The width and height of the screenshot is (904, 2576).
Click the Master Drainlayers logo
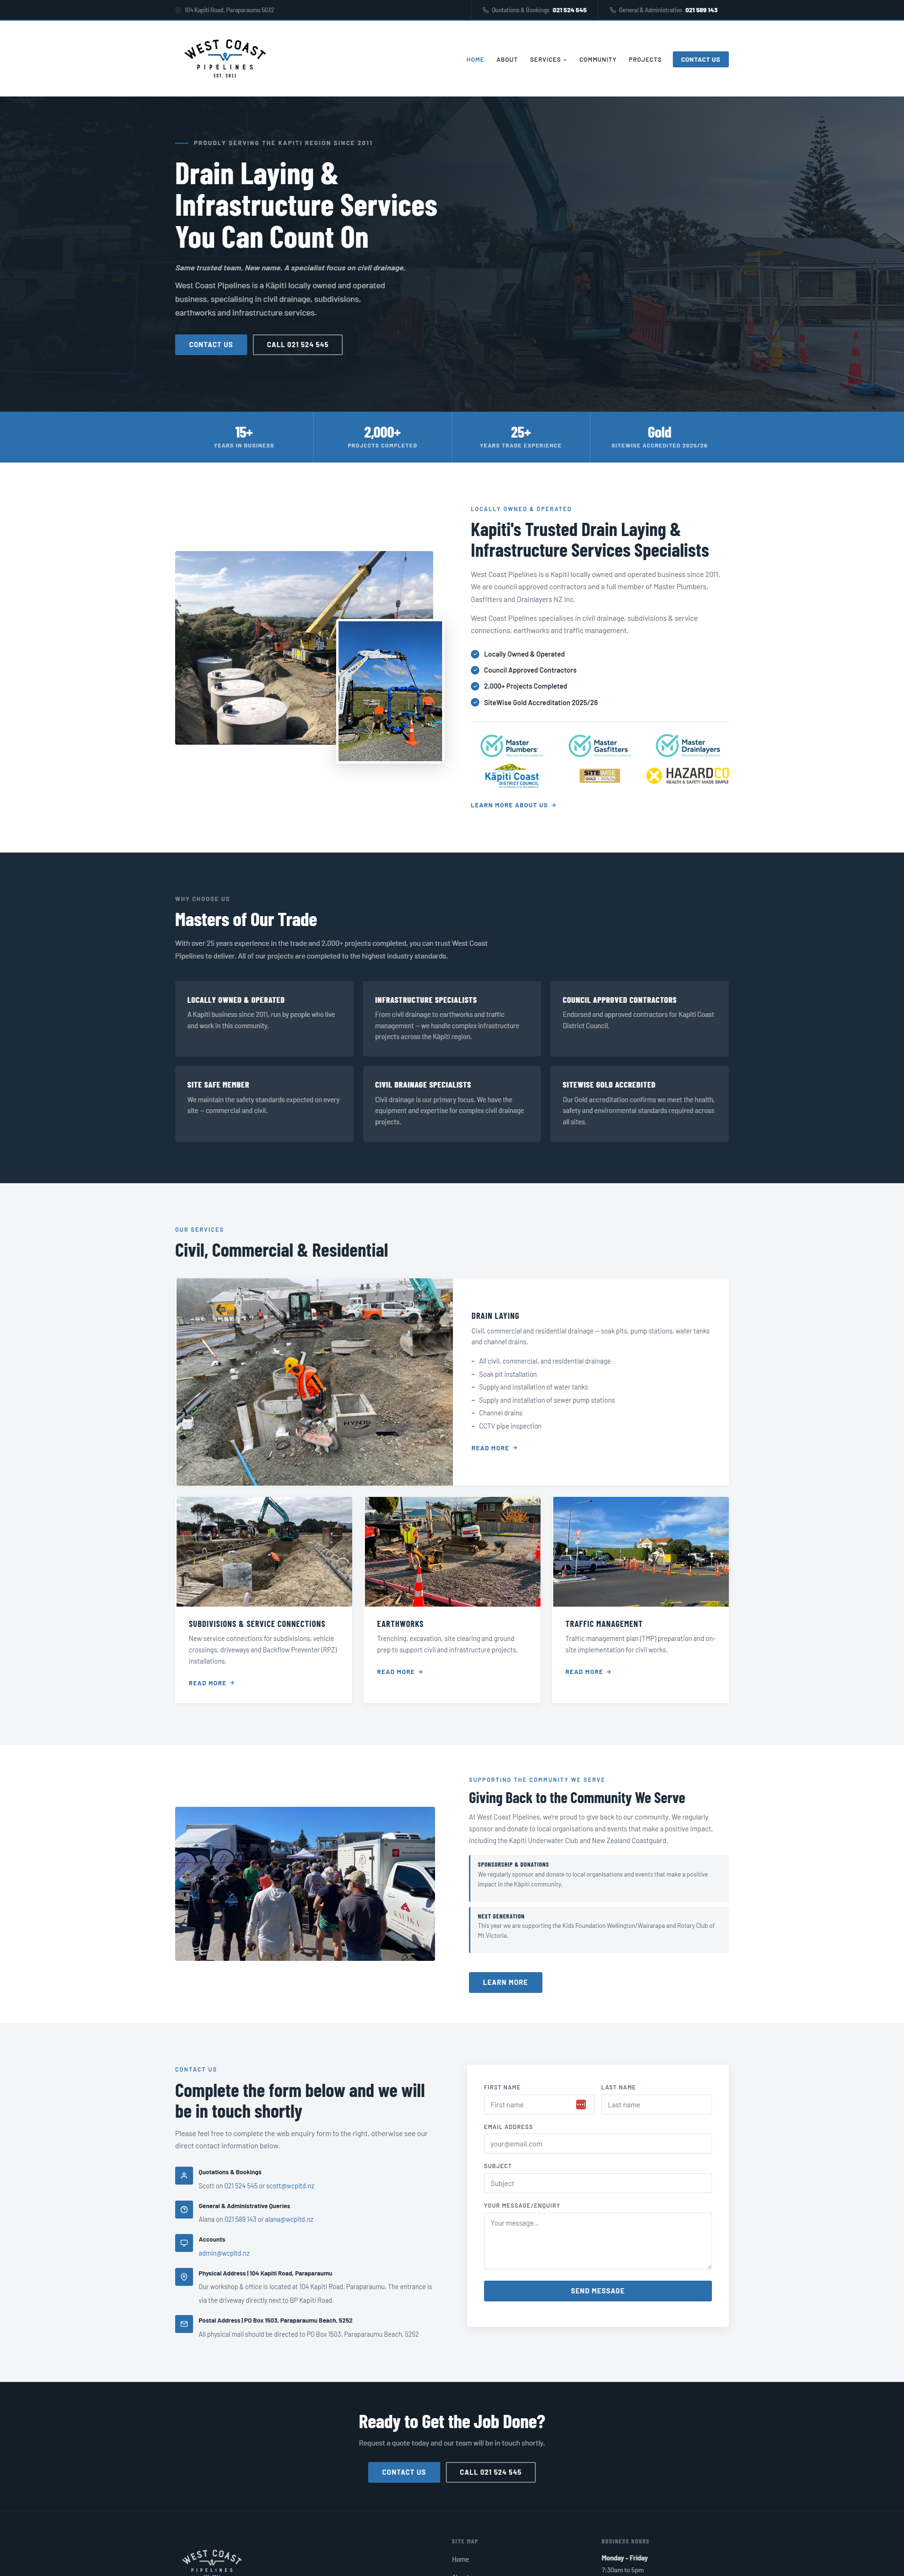coord(687,745)
